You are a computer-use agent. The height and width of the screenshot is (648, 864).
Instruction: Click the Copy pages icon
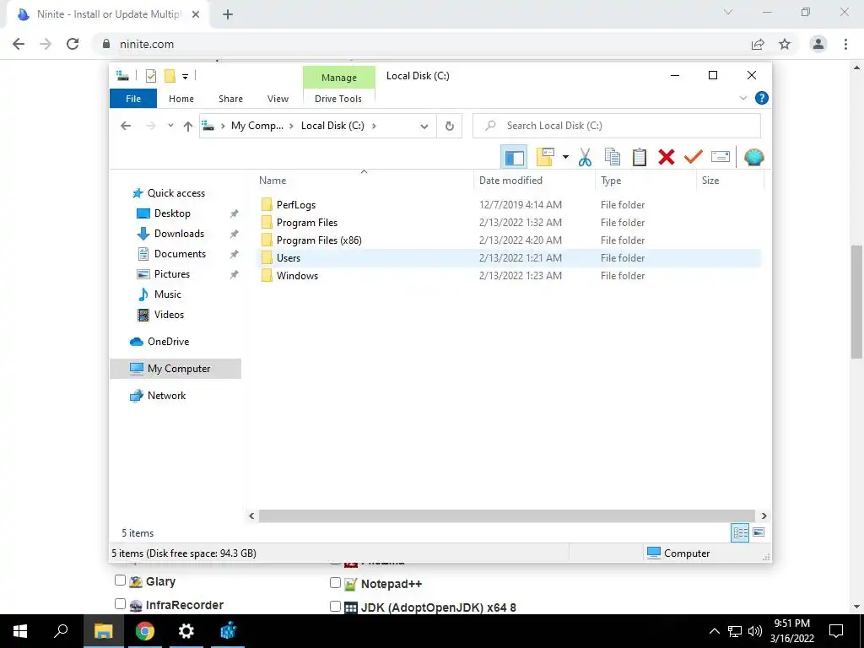(613, 157)
